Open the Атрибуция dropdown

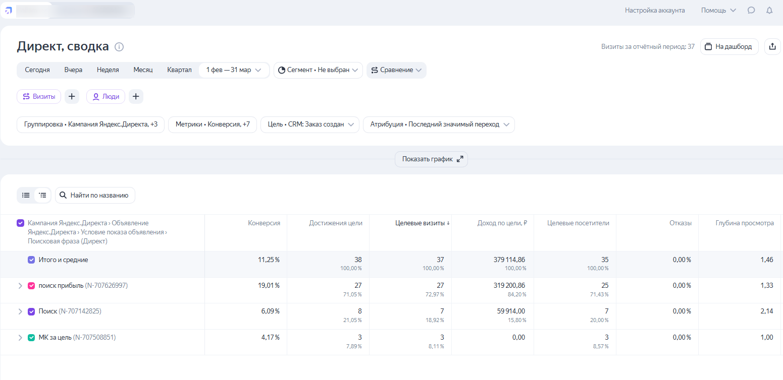(x=438, y=124)
